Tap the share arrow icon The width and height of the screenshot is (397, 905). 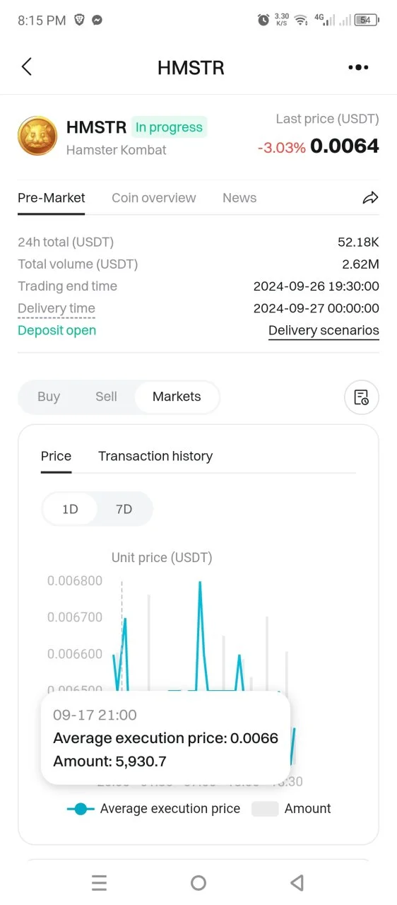(370, 198)
